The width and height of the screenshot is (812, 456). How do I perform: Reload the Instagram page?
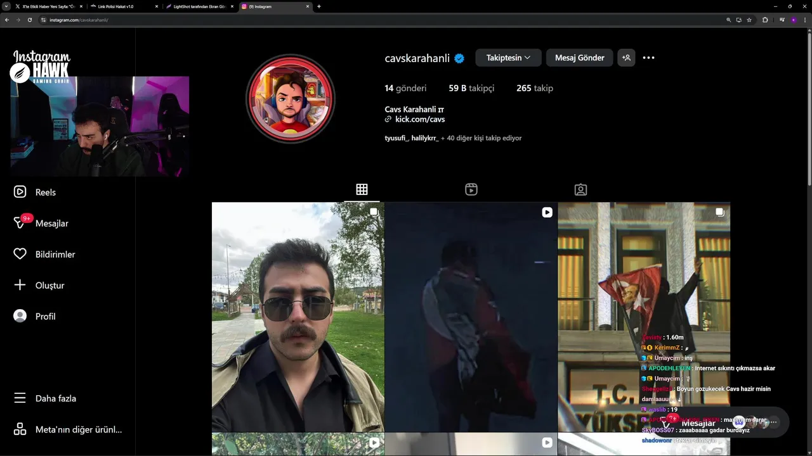point(29,20)
